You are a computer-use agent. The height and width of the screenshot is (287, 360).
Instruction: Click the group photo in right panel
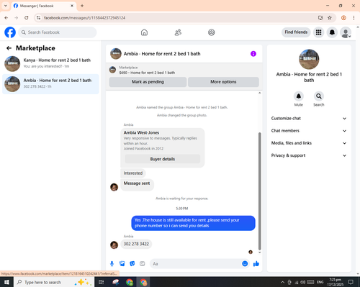(309, 59)
